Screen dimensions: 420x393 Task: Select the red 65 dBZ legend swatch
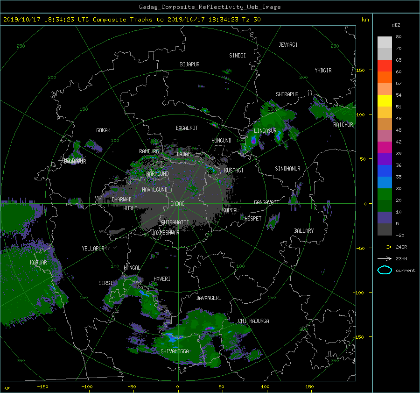(x=385, y=65)
